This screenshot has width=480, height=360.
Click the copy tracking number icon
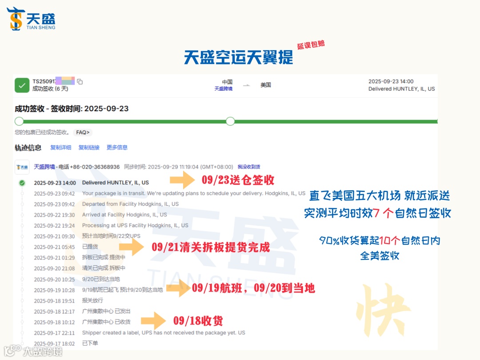pos(80,82)
